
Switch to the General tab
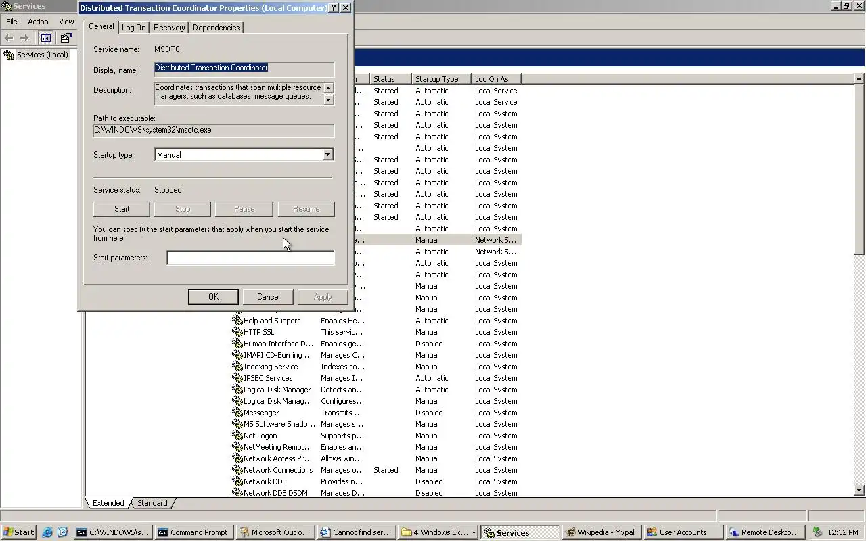point(101,26)
